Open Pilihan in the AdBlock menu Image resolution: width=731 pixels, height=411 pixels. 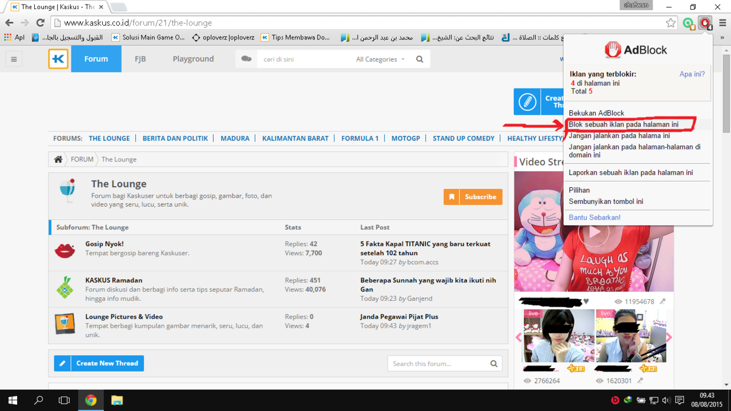(579, 190)
